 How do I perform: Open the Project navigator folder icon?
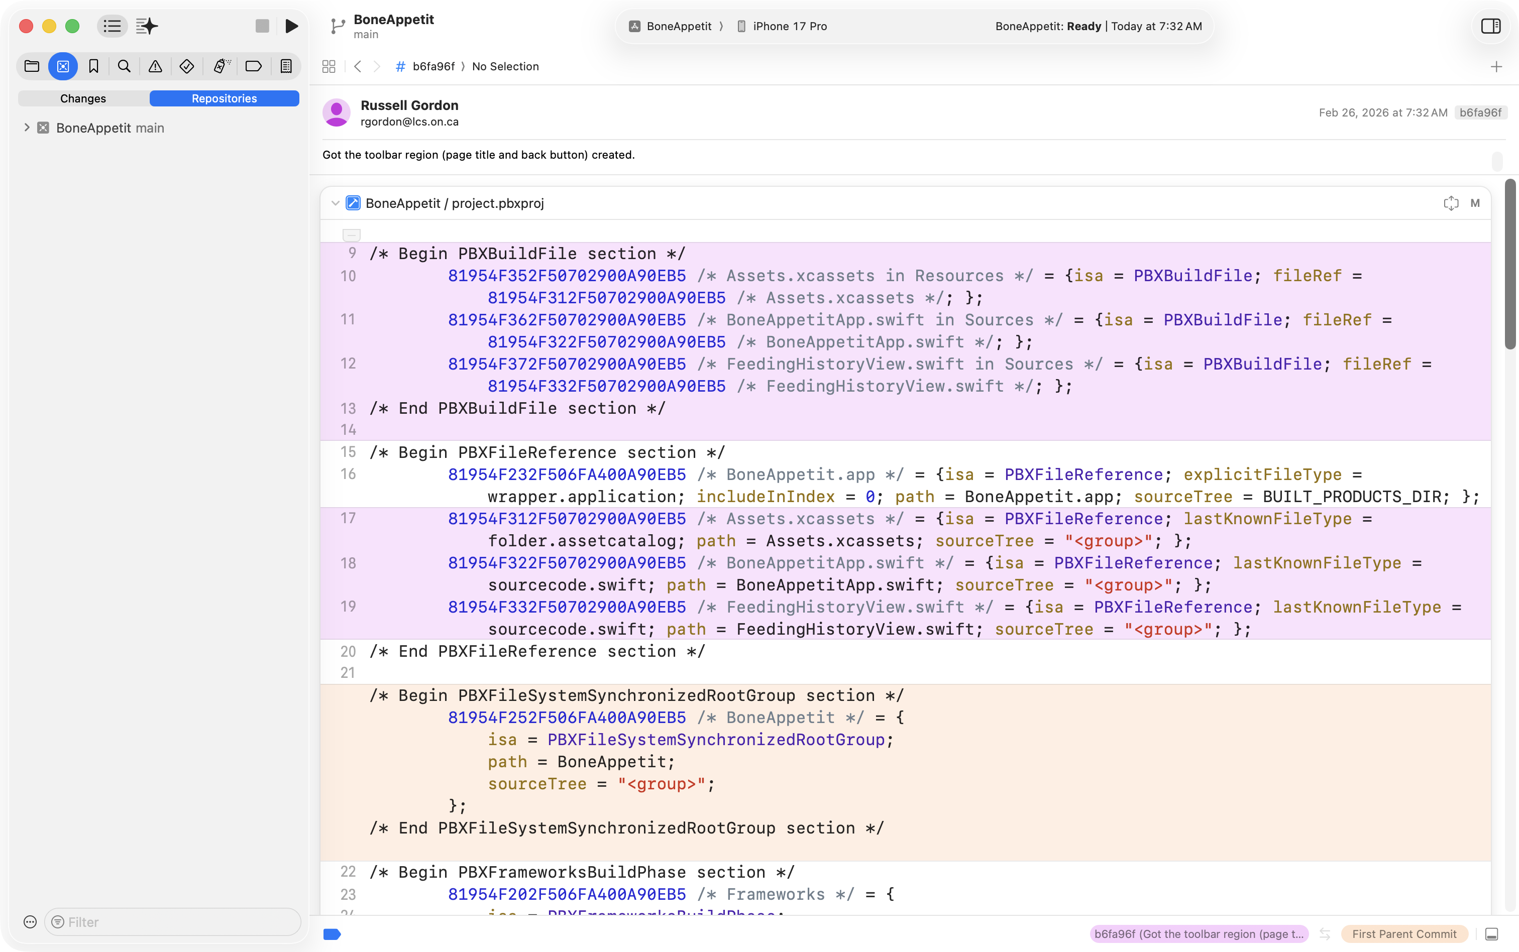[32, 66]
